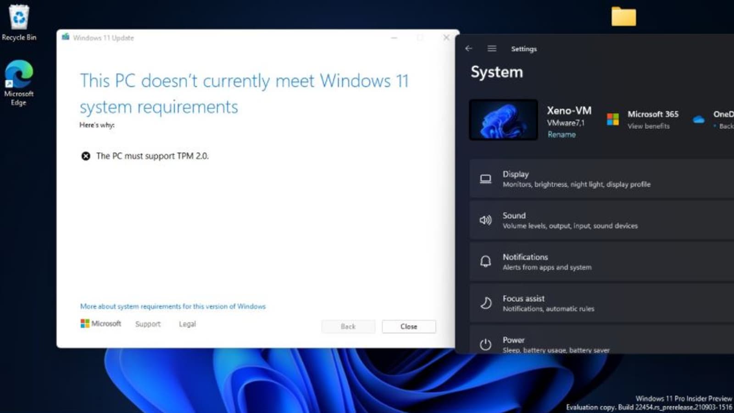Image resolution: width=734 pixels, height=413 pixels.
Task: Open the Recycle Bin desktop icon
Action: coord(19,23)
